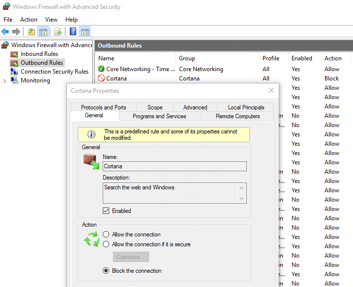The width and height of the screenshot is (353, 287).
Task: Close the Cortana Properties dialog
Action: (271, 90)
